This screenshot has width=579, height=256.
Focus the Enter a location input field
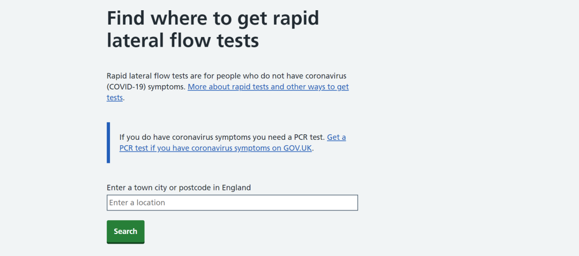tap(232, 203)
